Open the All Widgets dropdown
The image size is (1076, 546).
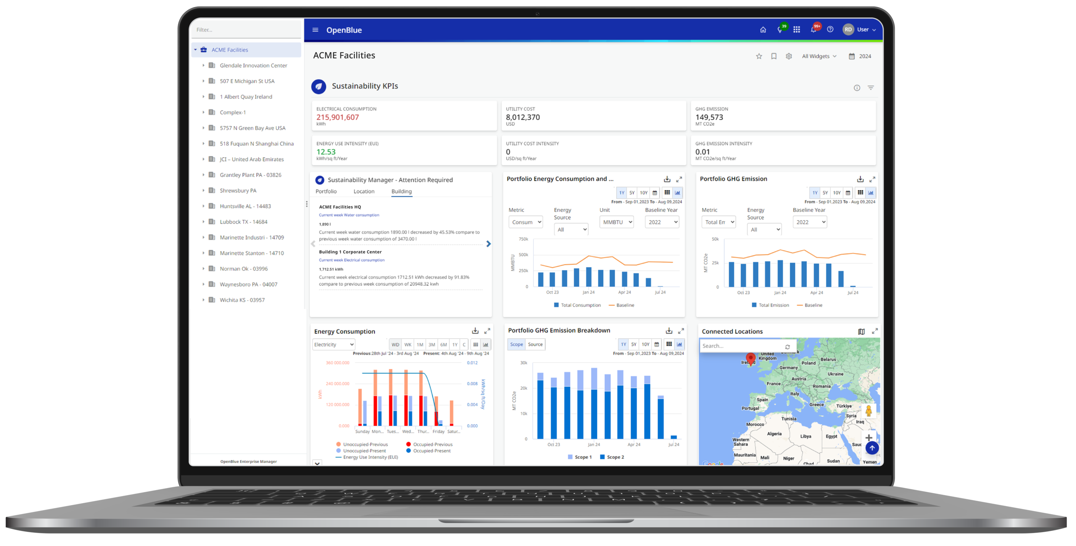pos(819,56)
